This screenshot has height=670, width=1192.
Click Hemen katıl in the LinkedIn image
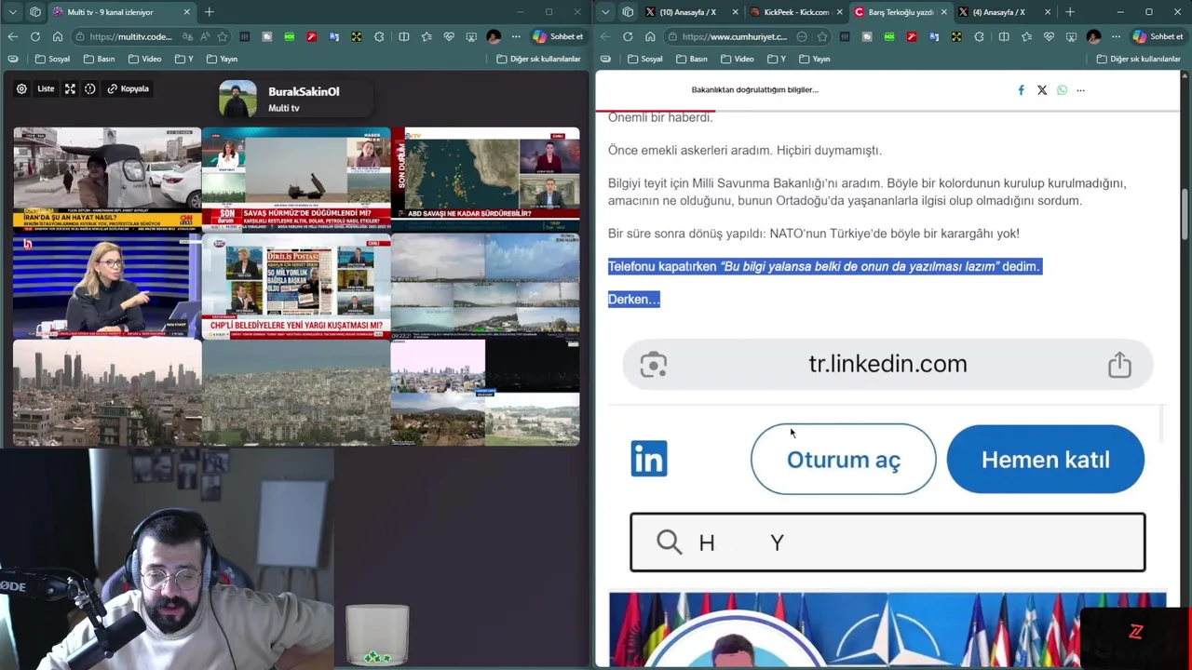coord(1045,459)
